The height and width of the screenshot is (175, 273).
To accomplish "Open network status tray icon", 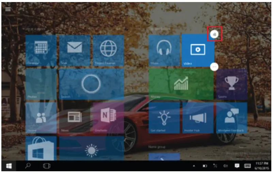I will click(x=215, y=166).
